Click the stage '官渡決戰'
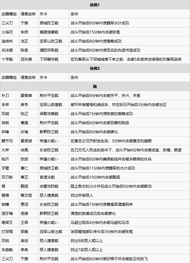This screenshot has width=190, height=263. (x=47, y=177)
